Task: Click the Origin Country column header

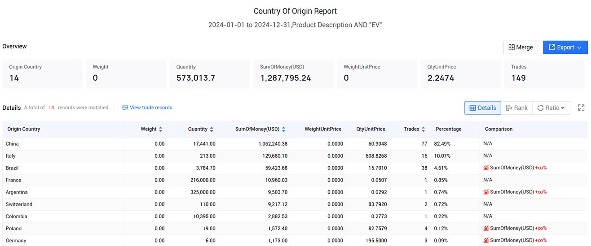Action: tap(24, 129)
